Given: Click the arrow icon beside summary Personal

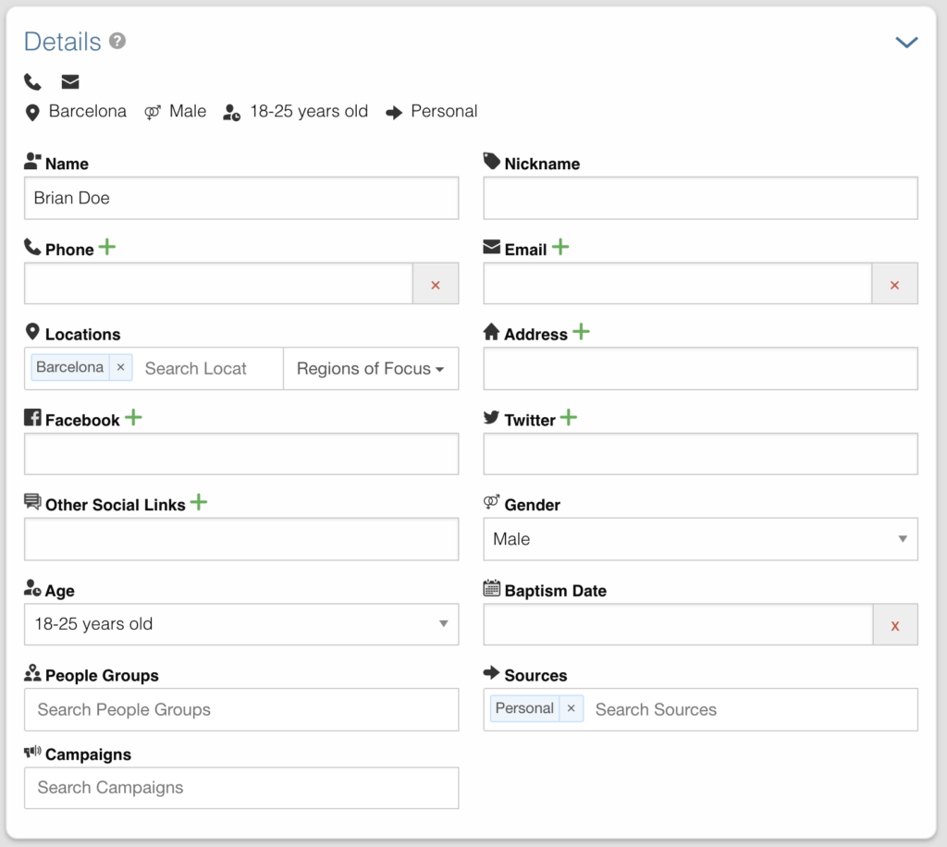Looking at the screenshot, I should click(394, 112).
